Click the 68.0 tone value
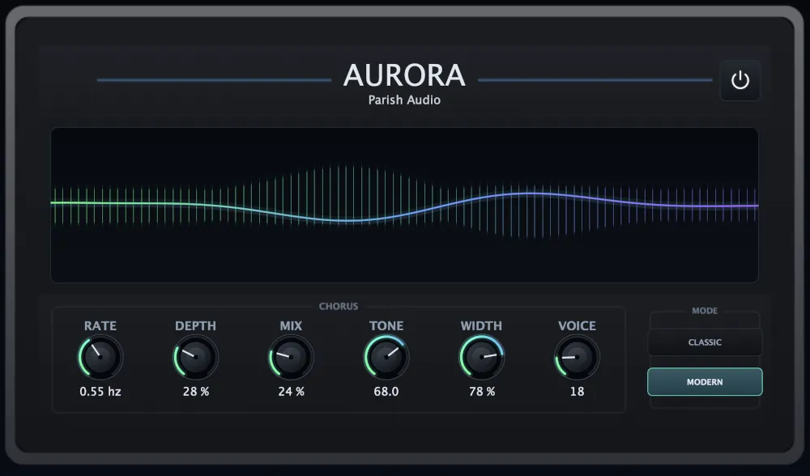The height and width of the screenshot is (476, 810). pos(386,392)
